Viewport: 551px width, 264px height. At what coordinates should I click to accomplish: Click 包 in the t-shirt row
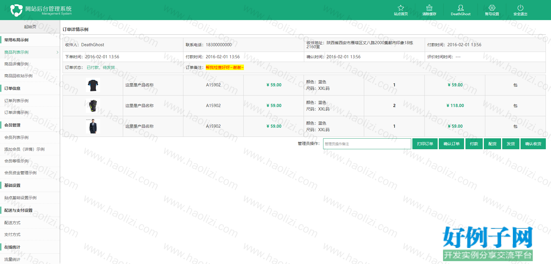515,85
